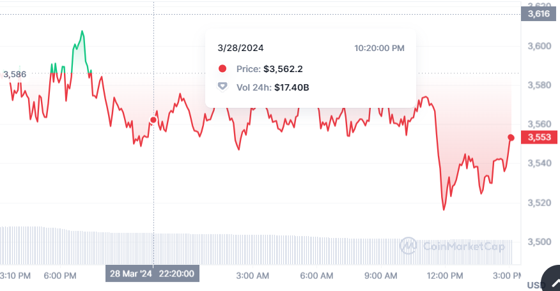Click the green peak of the price line

point(82,31)
